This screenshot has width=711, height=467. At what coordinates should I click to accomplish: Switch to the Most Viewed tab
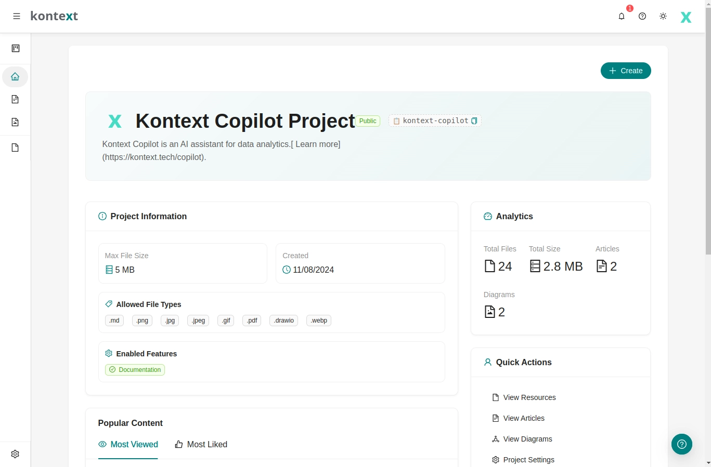click(x=128, y=445)
